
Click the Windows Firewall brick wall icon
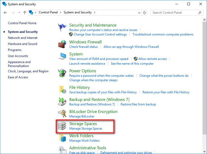coord(62,44)
